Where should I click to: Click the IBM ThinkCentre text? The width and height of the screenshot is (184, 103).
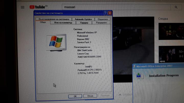pos(85,50)
